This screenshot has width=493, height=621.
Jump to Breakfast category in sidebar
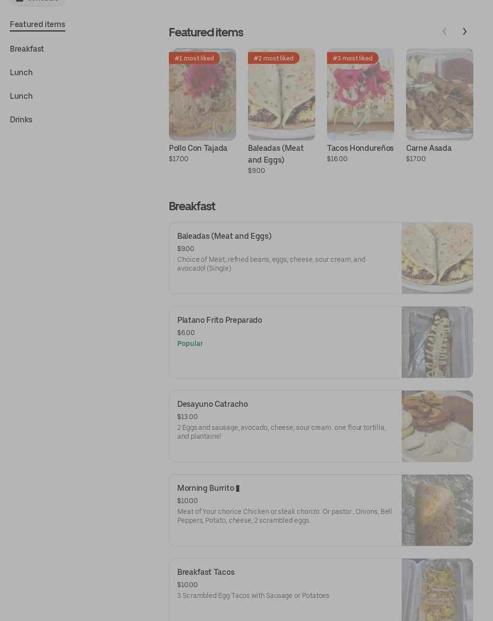click(27, 49)
